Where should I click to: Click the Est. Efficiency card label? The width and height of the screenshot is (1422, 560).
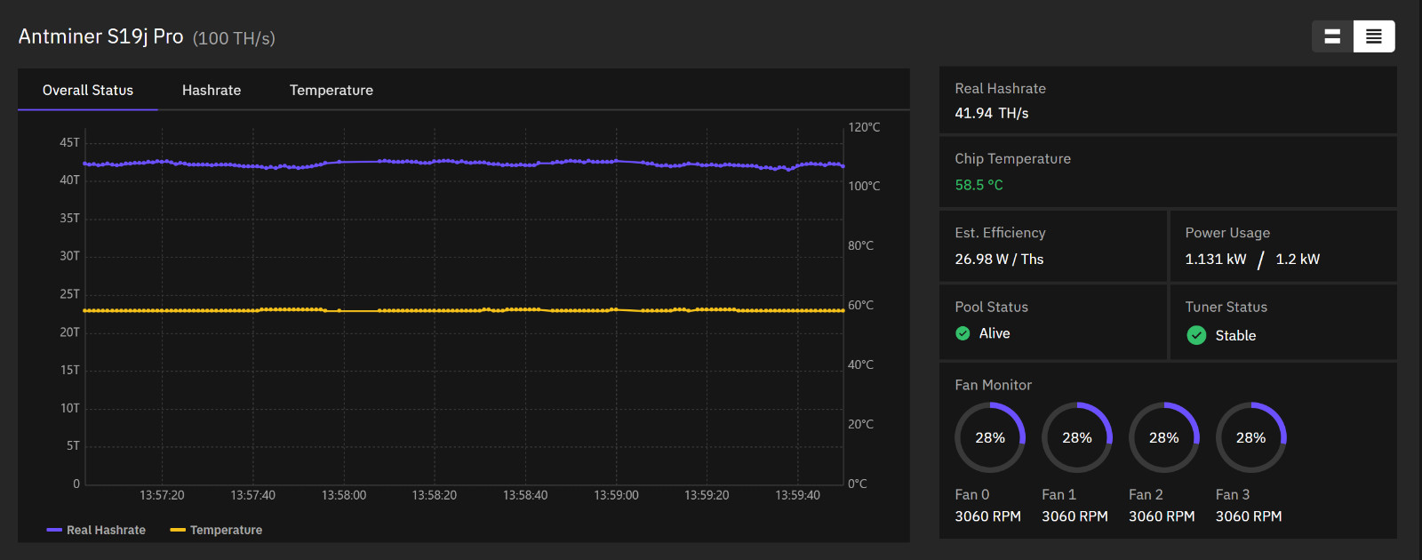point(1000,232)
